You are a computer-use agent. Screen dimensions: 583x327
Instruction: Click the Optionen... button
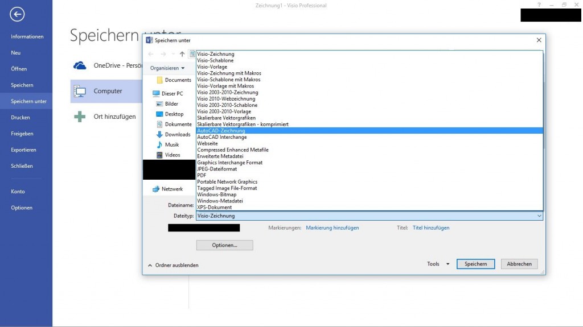click(x=224, y=245)
